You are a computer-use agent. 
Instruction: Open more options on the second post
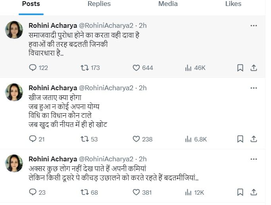pos(254,87)
